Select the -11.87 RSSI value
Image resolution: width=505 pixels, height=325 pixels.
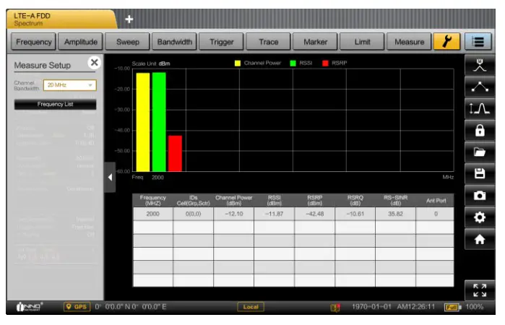coord(275,214)
